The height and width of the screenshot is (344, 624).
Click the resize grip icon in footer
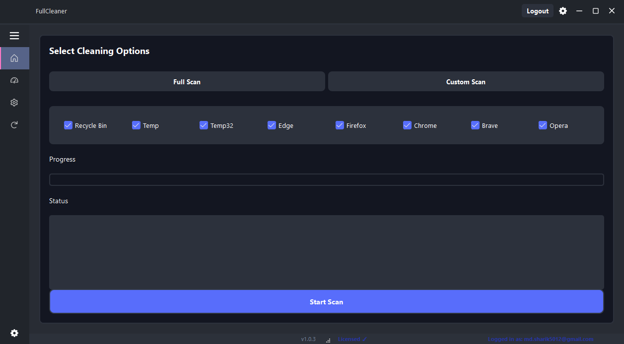pyautogui.click(x=328, y=340)
